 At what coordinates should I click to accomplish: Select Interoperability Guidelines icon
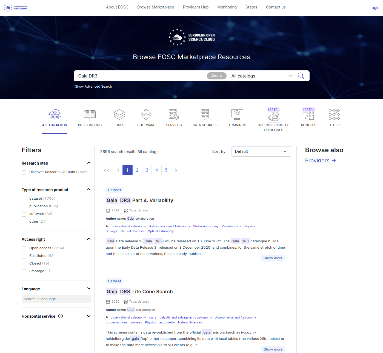tap(273, 116)
